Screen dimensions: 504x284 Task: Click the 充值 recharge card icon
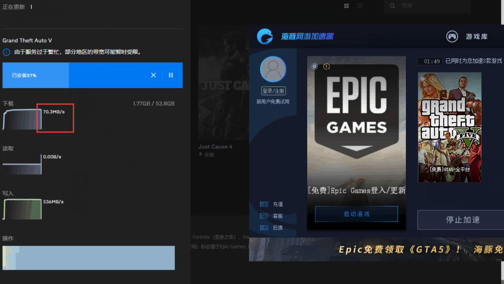pyautogui.click(x=263, y=203)
